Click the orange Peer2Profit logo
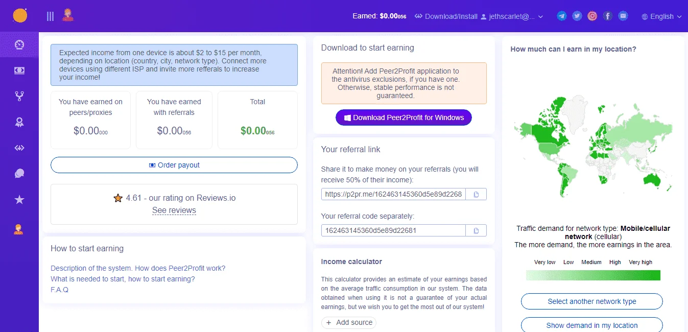The image size is (688, 332). (x=20, y=15)
